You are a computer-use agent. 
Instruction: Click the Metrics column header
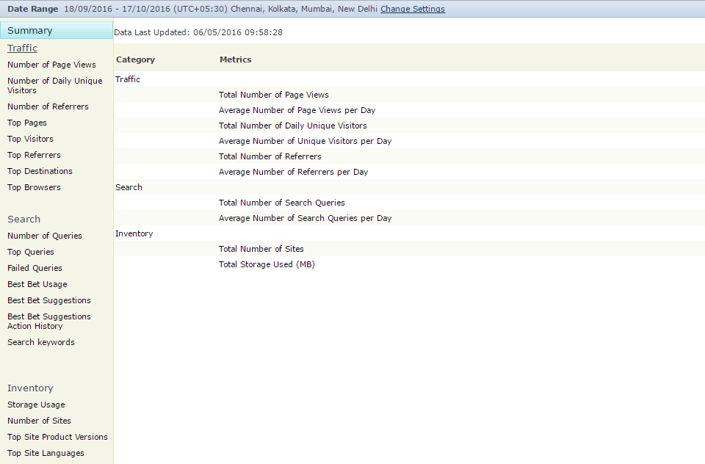click(236, 59)
